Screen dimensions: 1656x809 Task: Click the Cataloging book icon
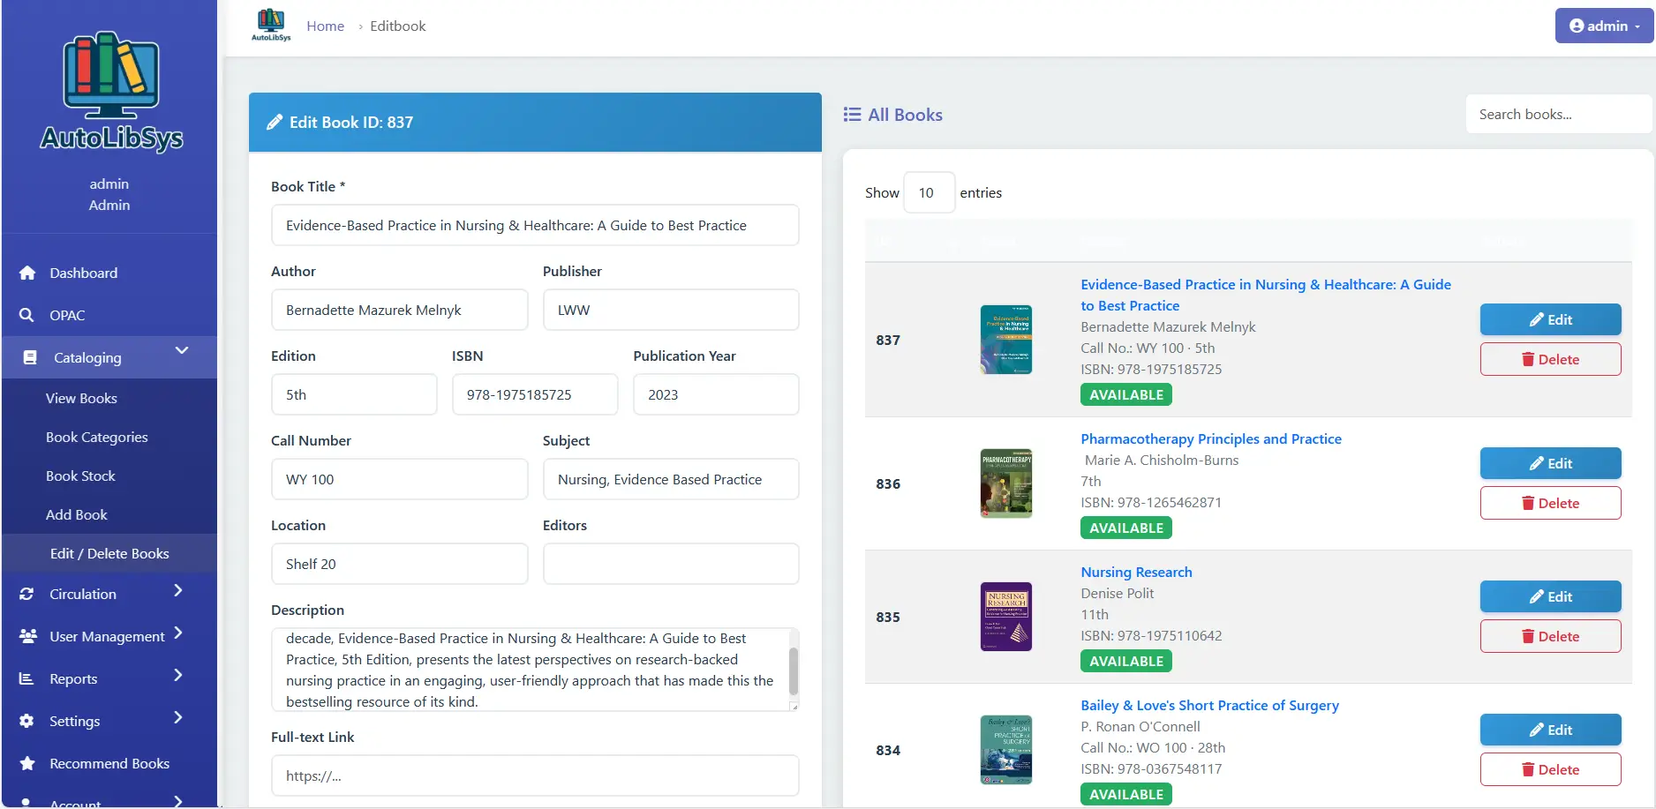[x=30, y=357]
